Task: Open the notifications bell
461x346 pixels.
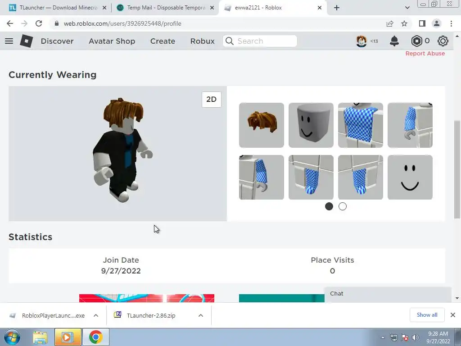Action: pyautogui.click(x=394, y=41)
